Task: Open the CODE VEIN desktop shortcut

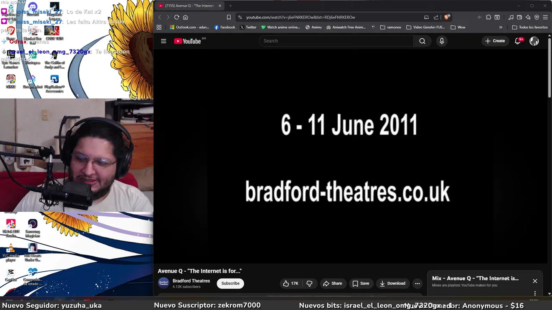Action: [54, 33]
